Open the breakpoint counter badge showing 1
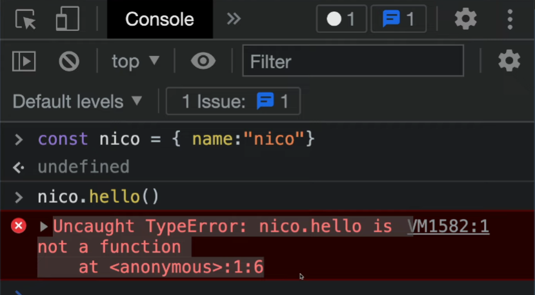 point(341,19)
